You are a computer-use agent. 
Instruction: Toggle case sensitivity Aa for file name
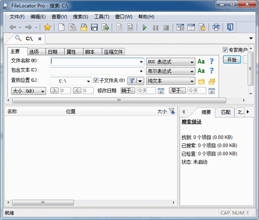click(x=201, y=62)
